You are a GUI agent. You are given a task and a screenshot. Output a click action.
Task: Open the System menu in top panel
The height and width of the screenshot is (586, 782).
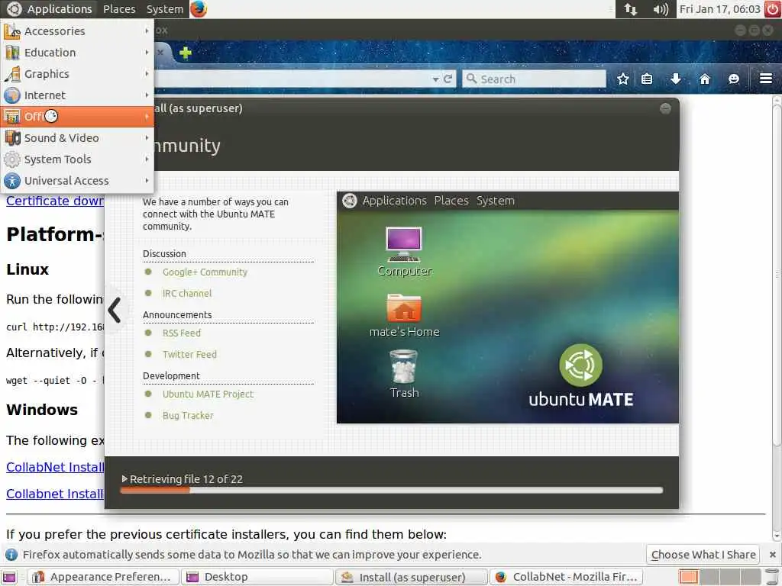click(x=165, y=9)
